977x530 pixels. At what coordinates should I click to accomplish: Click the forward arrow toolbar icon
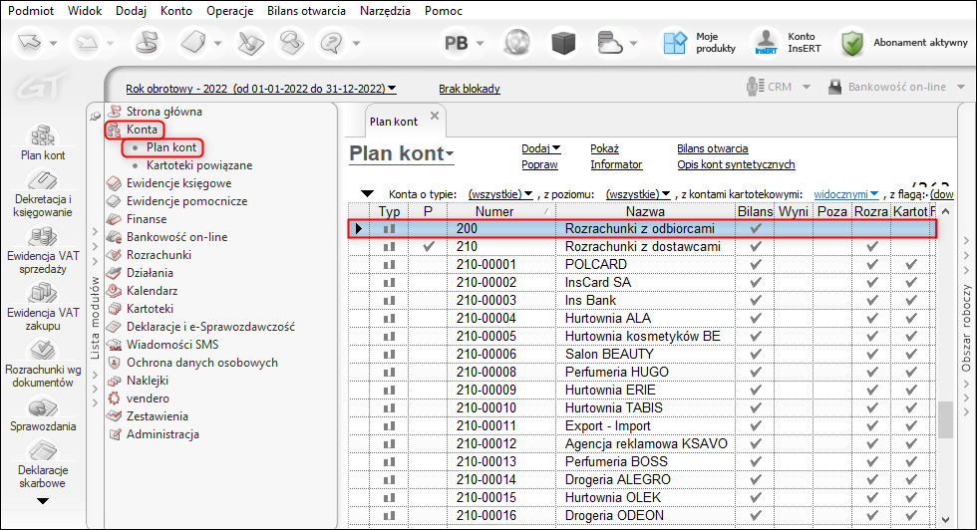pos(87,43)
